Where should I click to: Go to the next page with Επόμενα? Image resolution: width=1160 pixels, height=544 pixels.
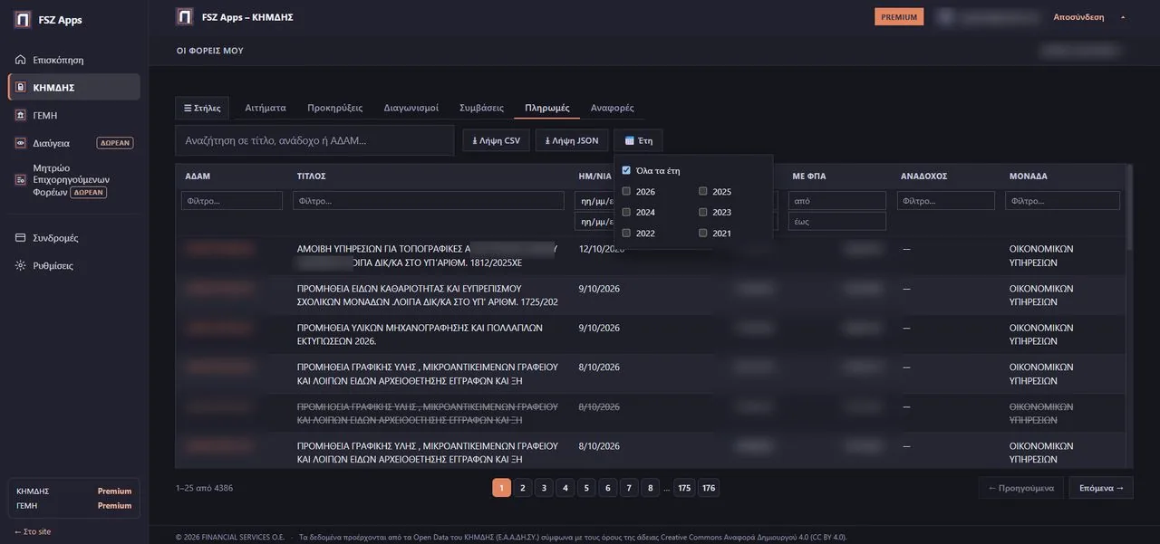tap(1101, 488)
